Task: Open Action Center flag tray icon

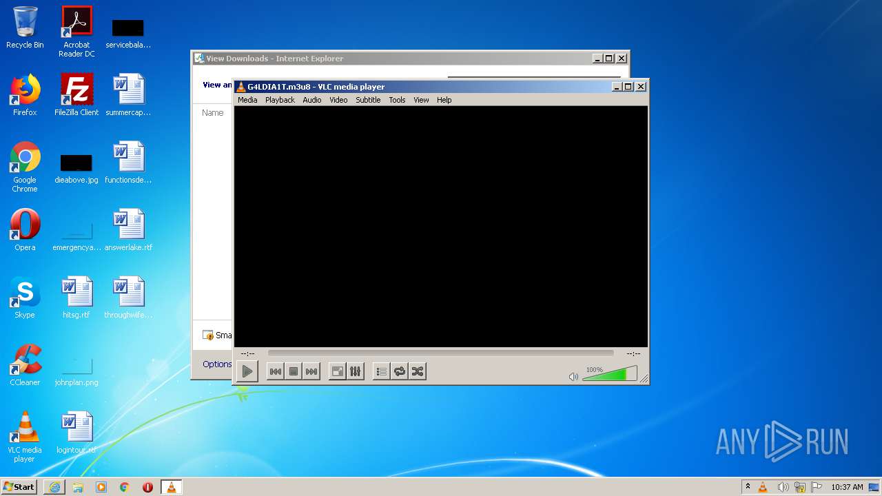Action: point(817,487)
